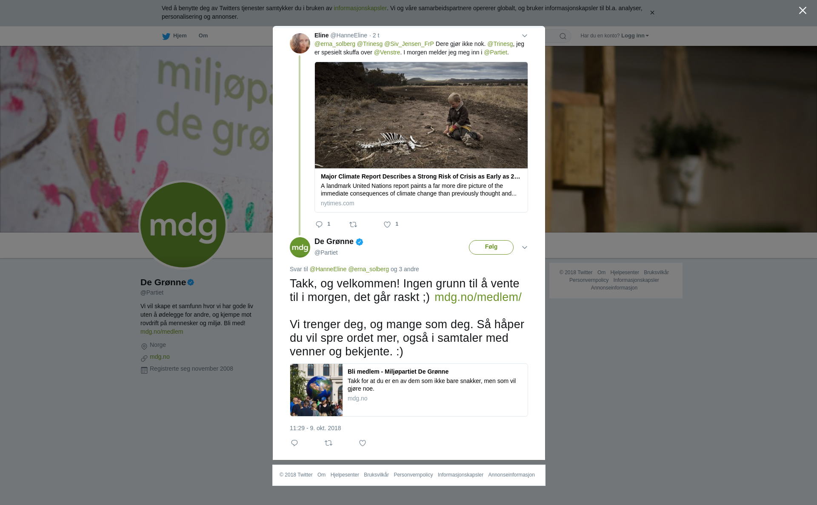Open the NYTimes climate report image card
This screenshot has width=817, height=505.
click(x=421, y=137)
